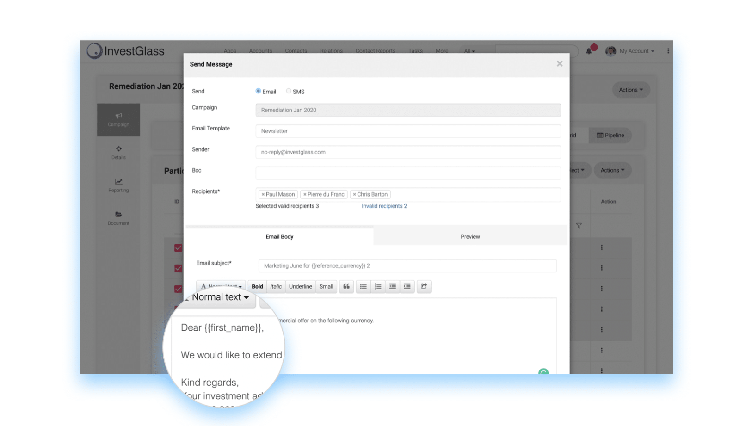Switch to the Email Body tab

[279, 236]
